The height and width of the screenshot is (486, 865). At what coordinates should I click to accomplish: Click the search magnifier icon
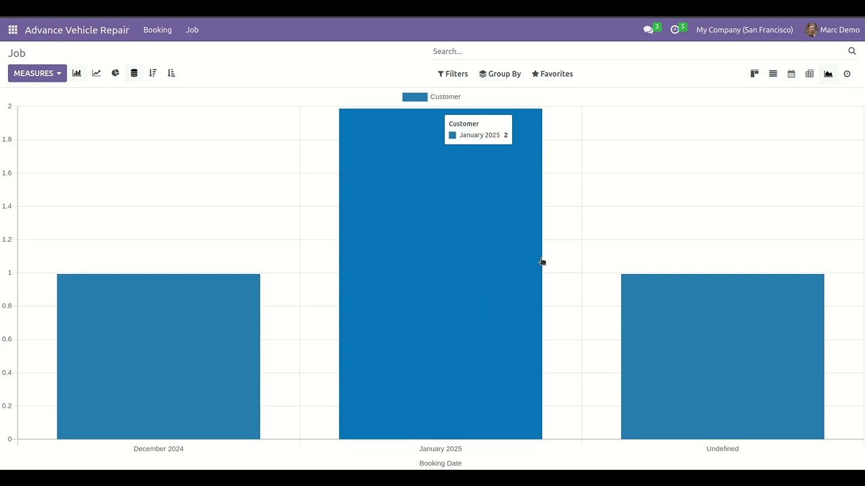[x=852, y=51]
